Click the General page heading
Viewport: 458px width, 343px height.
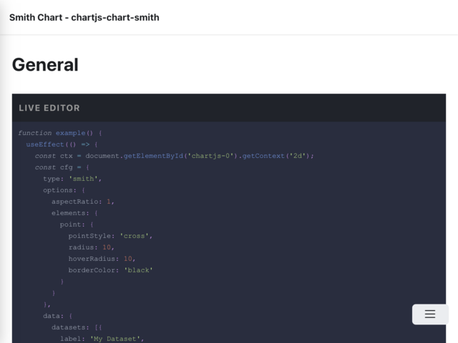pos(45,65)
